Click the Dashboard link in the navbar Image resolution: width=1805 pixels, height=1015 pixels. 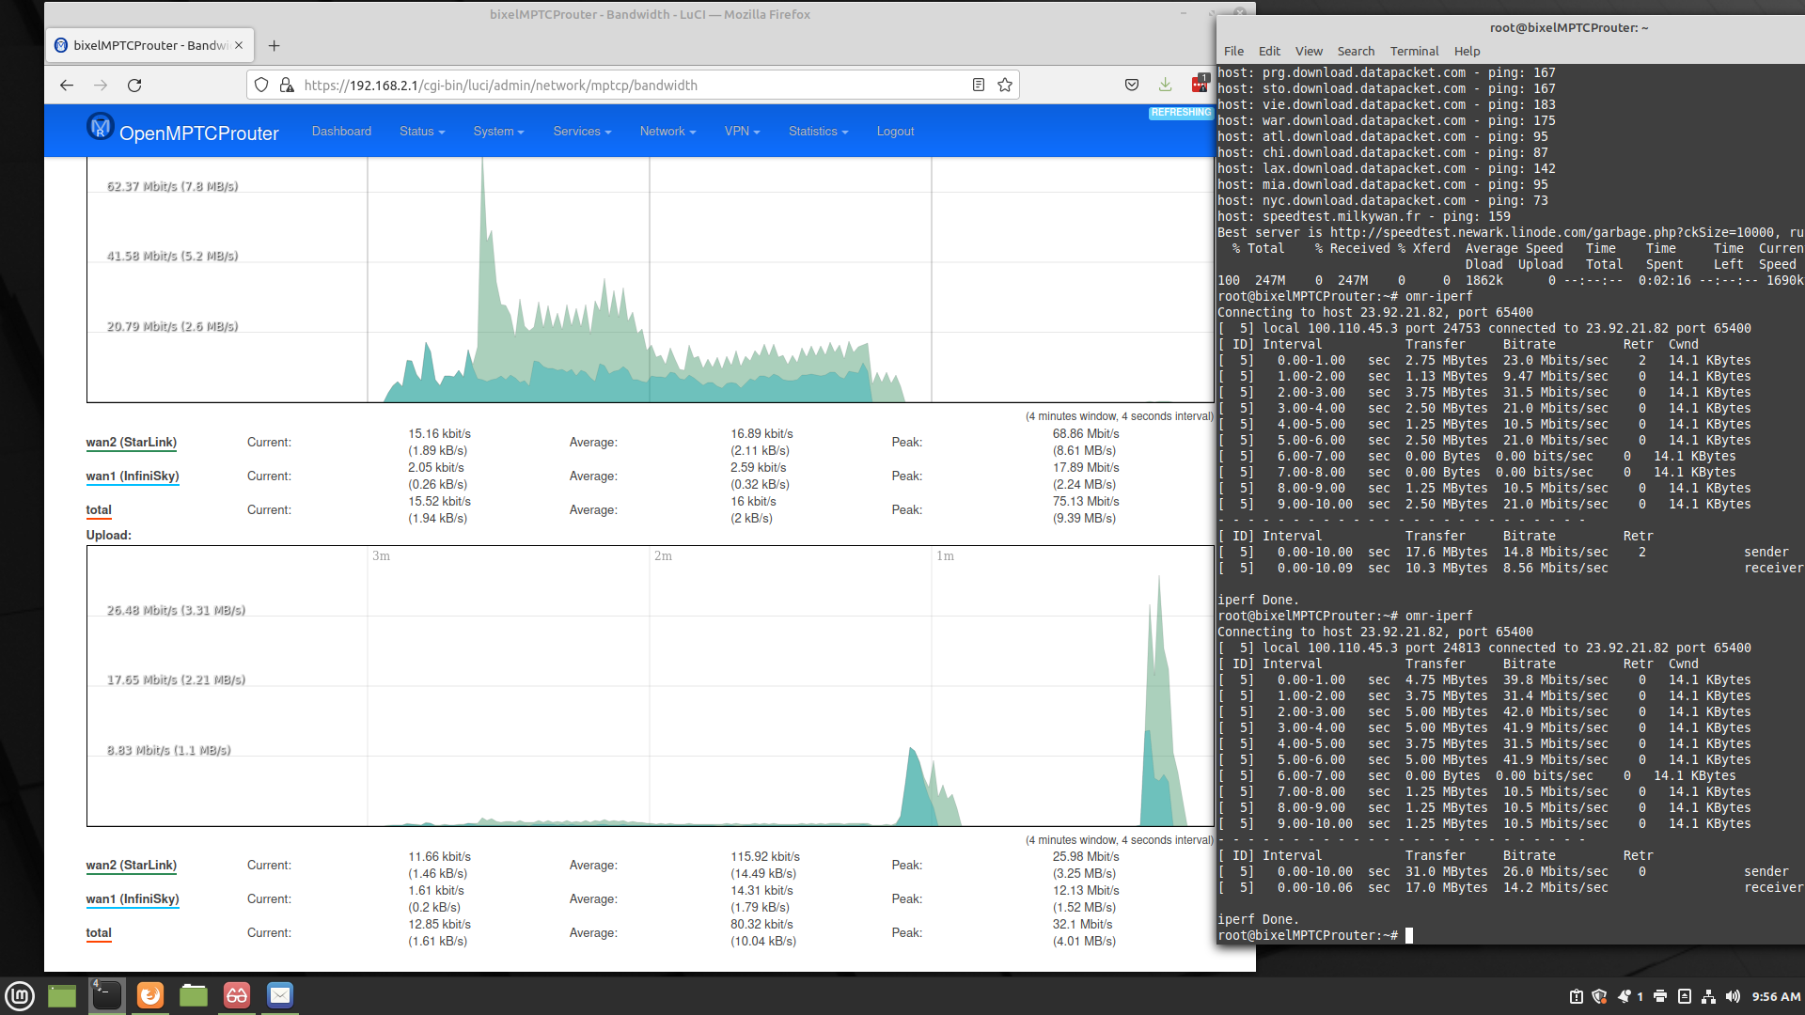341,132
